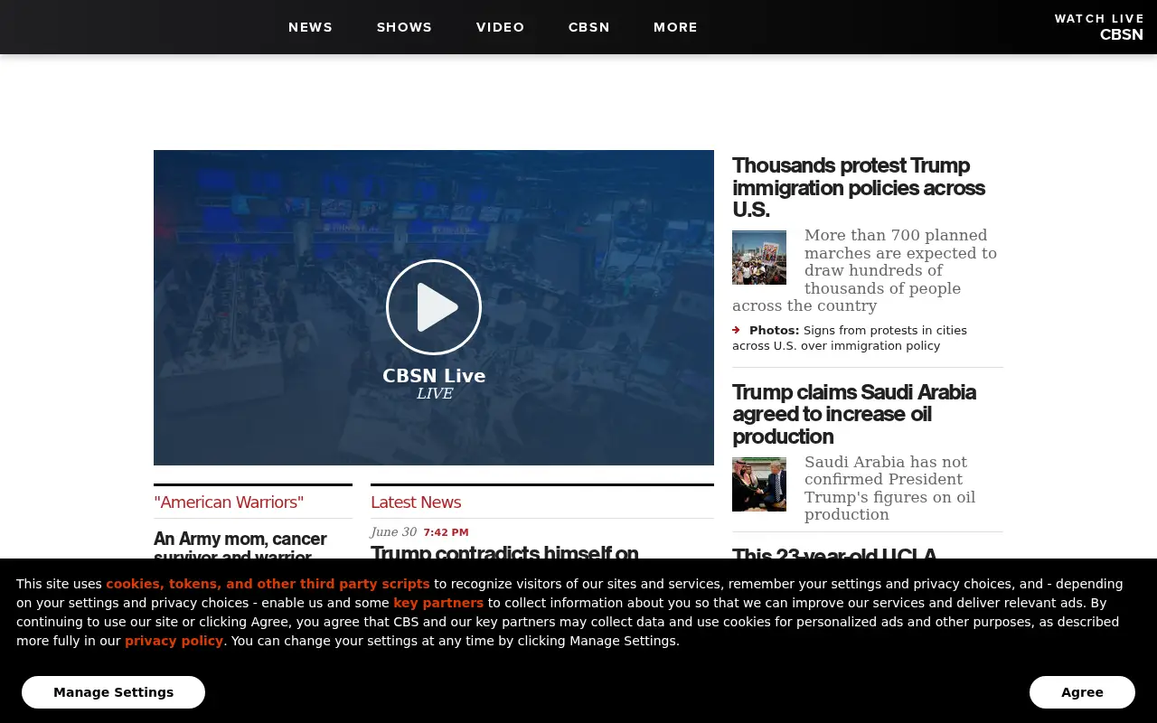The width and height of the screenshot is (1157, 723).
Task: Click the Agree button
Action: 1082,692
